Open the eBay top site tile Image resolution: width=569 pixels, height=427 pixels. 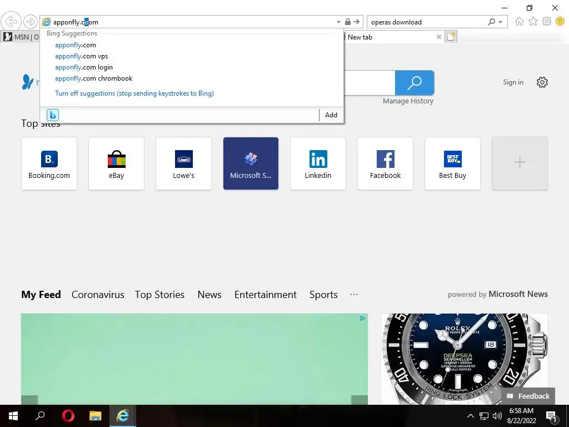pos(117,163)
